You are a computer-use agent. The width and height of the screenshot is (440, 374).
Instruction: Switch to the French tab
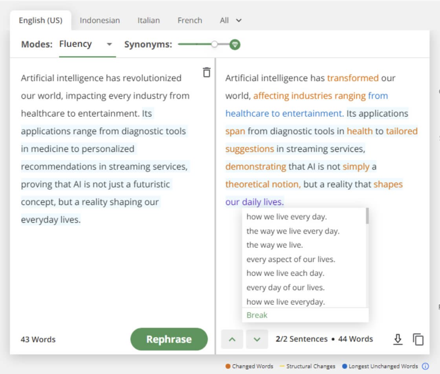tap(190, 20)
